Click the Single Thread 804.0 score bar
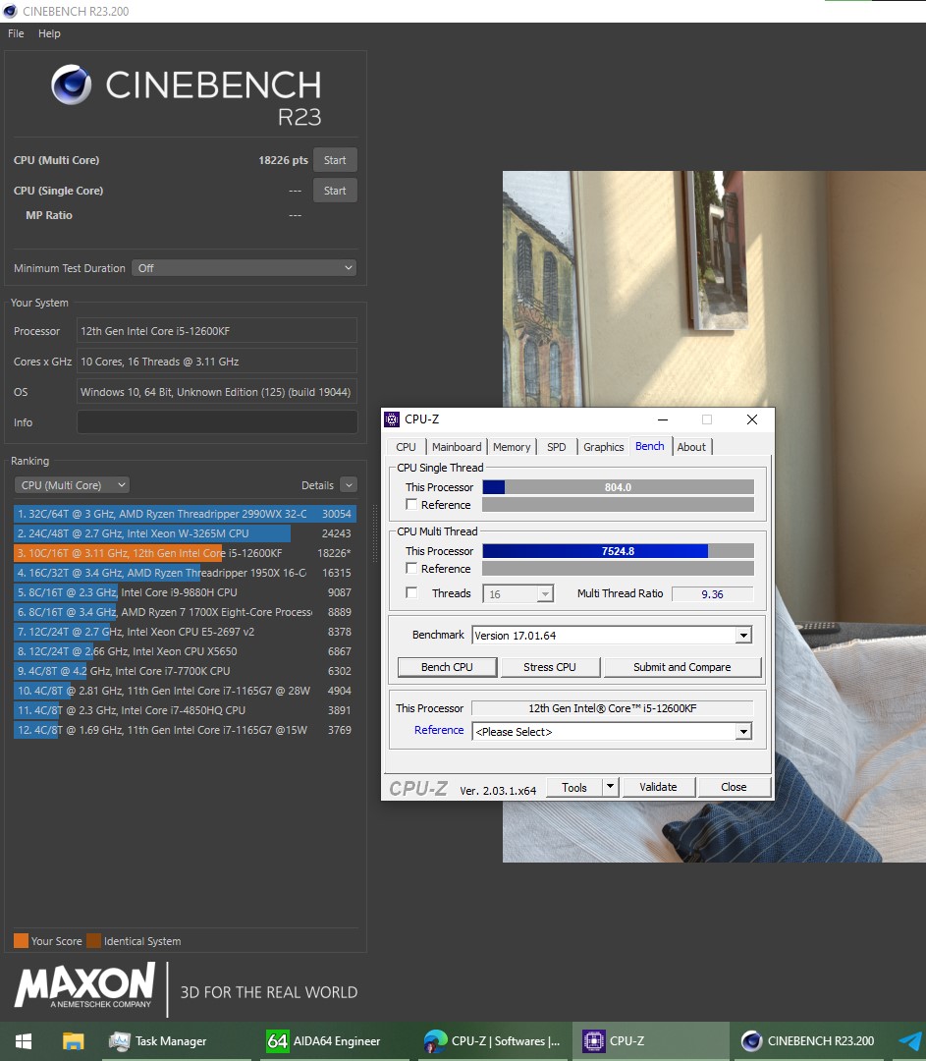Viewport: 926px width, 1061px height. pos(619,487)
